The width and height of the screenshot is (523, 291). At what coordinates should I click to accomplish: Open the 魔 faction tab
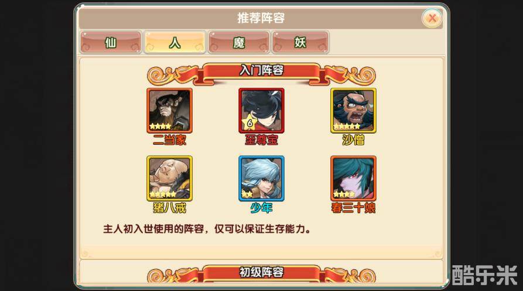239,42
